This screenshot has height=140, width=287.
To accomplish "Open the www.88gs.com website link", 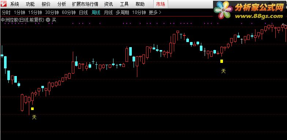I will 259,16.
